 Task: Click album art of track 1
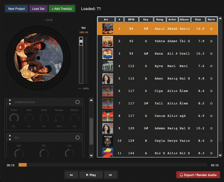coord(107,29)
